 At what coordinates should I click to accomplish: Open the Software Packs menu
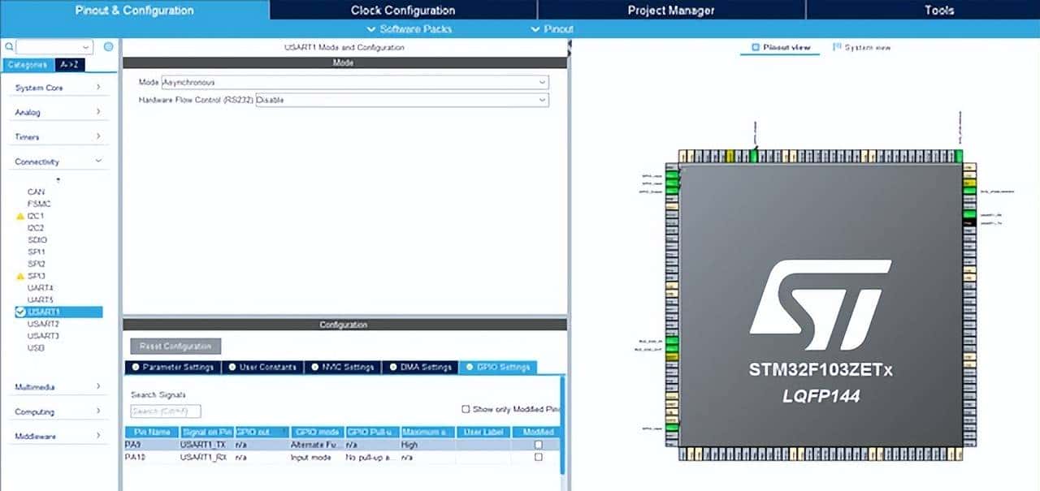pos(410,29)
